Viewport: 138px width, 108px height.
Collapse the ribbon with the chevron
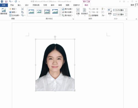pyautogui.click(x=136, y=19)
